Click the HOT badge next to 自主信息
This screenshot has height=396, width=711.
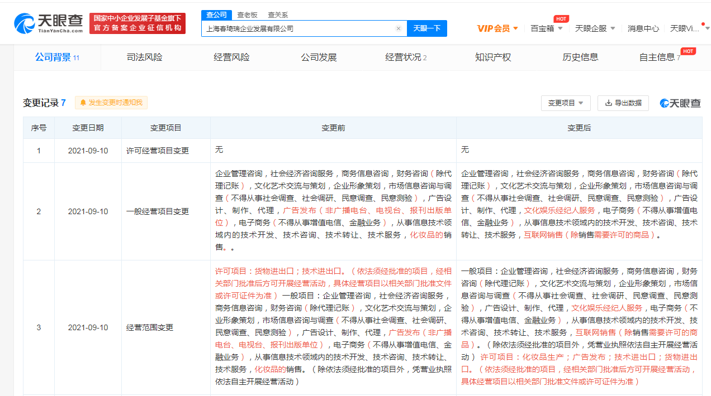688,51
